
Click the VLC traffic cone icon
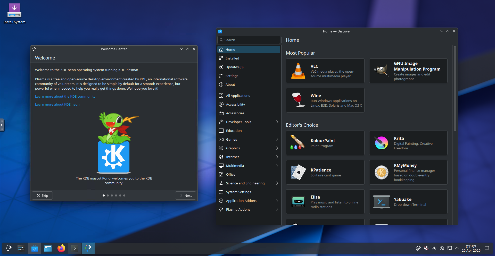pyautogui.click(x=298, y=71)
